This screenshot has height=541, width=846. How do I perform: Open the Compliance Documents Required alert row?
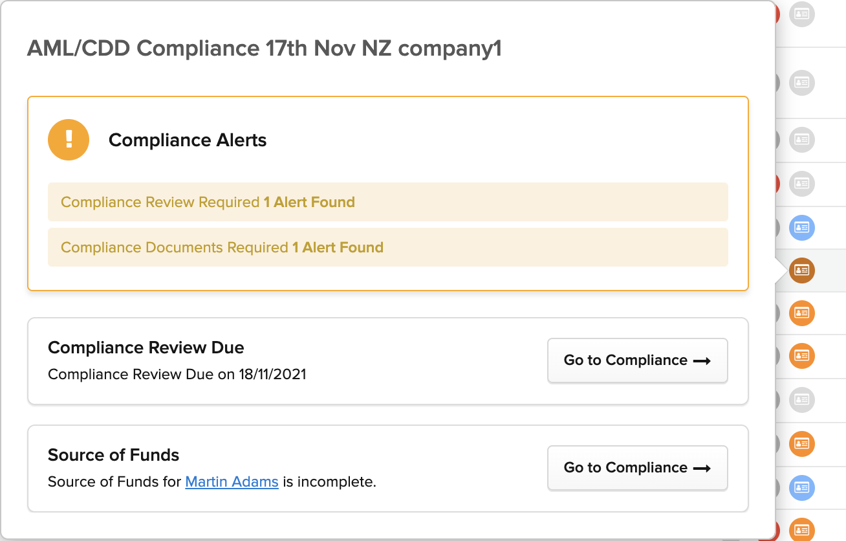pos(388,247)
